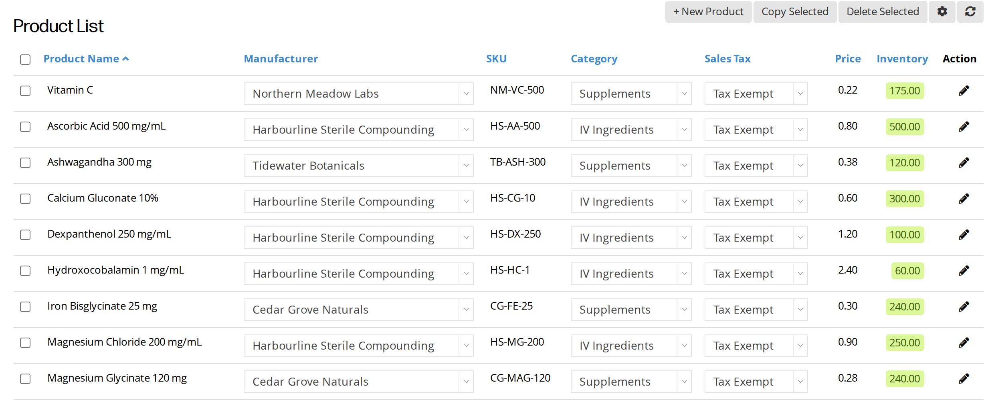
Task: Open Calcium Gluconate Sales Tax dropdown
Action: tap(756, 202)
